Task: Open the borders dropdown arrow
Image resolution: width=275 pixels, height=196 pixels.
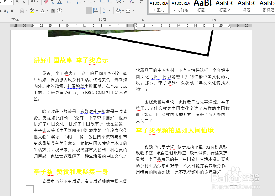Action: pos(133,10)
